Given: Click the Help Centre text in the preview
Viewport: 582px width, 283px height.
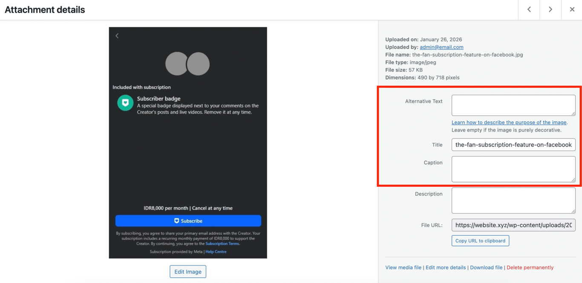Looking at the screenshot, I should tap(216, 252).
